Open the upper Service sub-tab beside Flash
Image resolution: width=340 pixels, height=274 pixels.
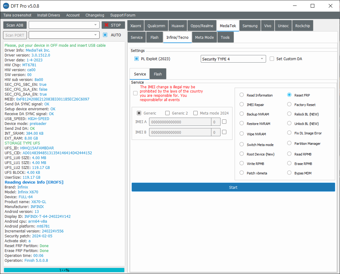(137, 38)
